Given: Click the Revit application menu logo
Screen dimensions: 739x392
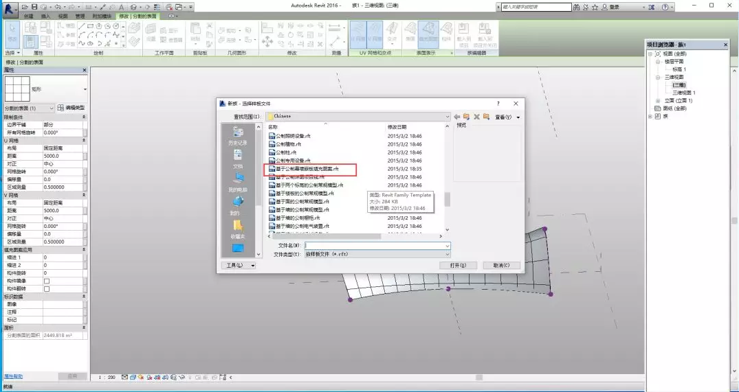Looking at the screenshot, I should point(11,7).
